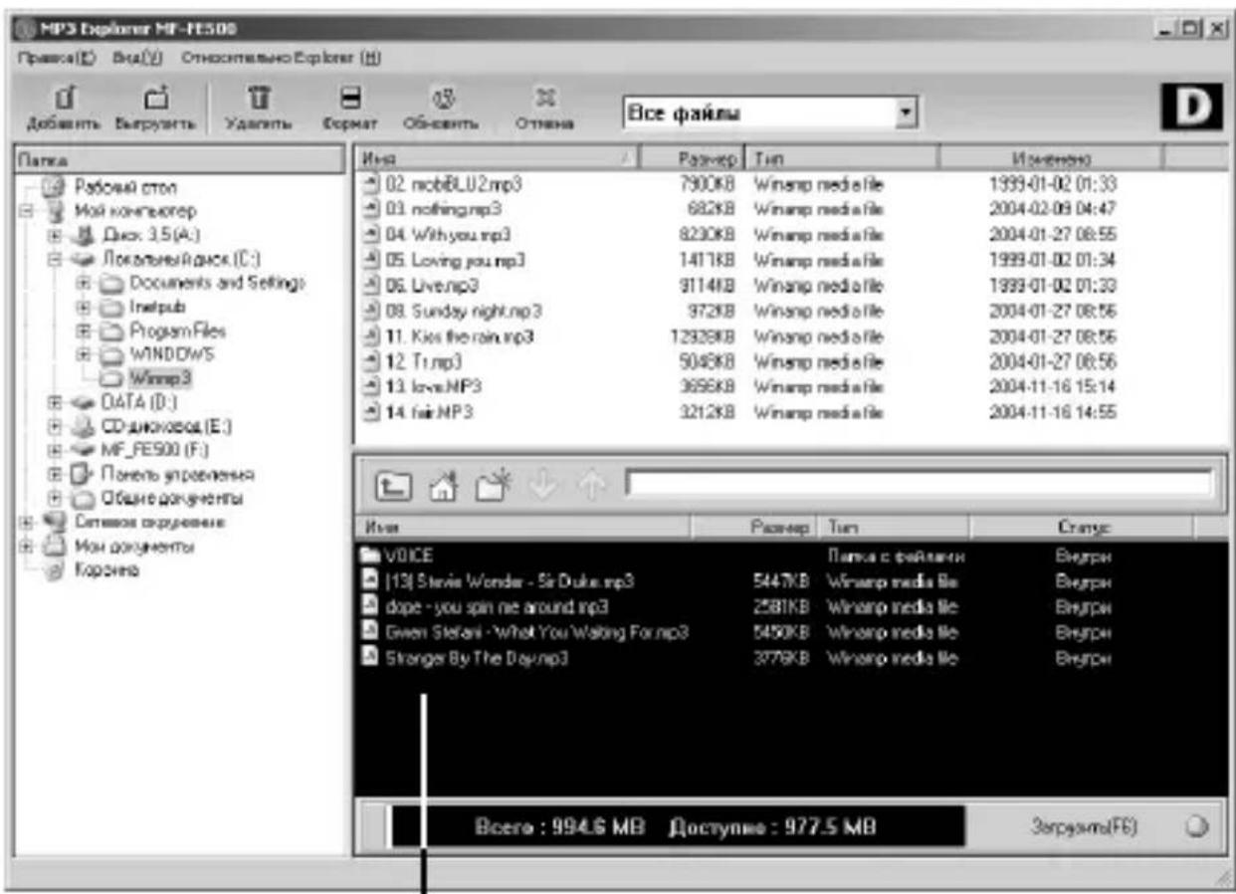Click the Загрузить(F6) button

[x=1085, y=828]
